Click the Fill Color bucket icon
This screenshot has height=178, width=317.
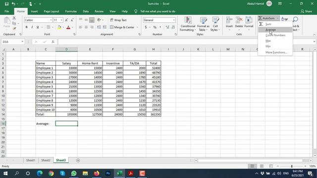(x=59, y=27)
